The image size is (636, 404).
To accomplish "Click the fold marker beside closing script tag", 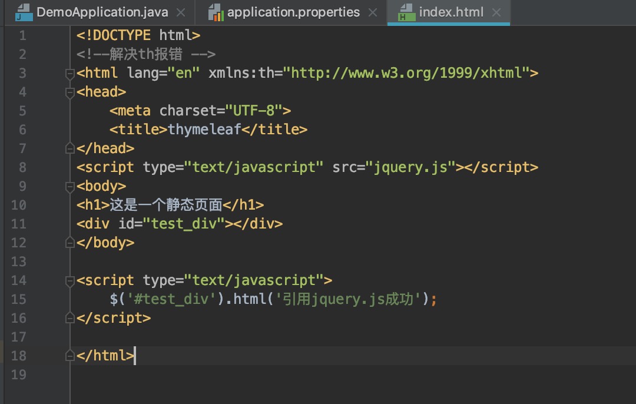I will pos(70,318).
